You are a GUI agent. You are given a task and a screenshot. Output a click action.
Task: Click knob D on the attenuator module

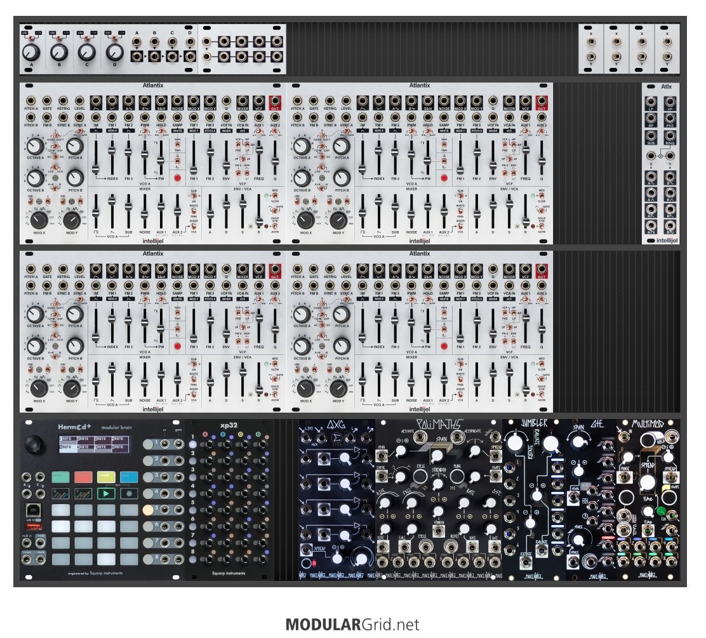[x=114, y=52]
